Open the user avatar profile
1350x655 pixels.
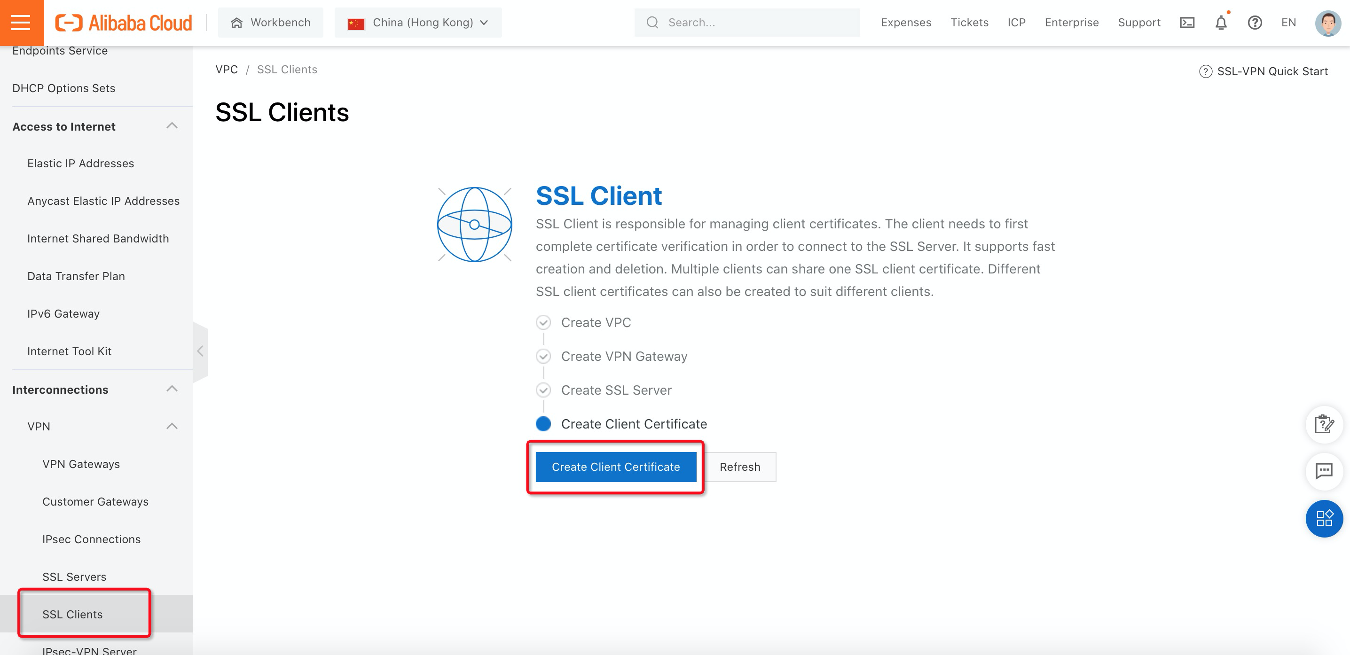tap(1327, 23)
